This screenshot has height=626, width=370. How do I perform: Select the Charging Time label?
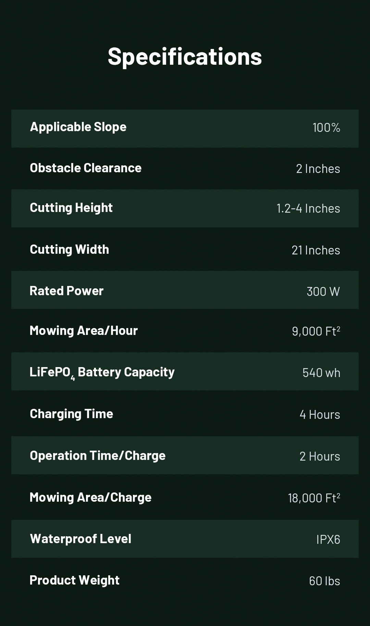(72, 414)
